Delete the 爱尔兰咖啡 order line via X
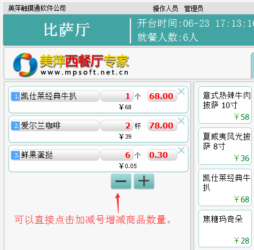254x250 pixels. point(181,121)
